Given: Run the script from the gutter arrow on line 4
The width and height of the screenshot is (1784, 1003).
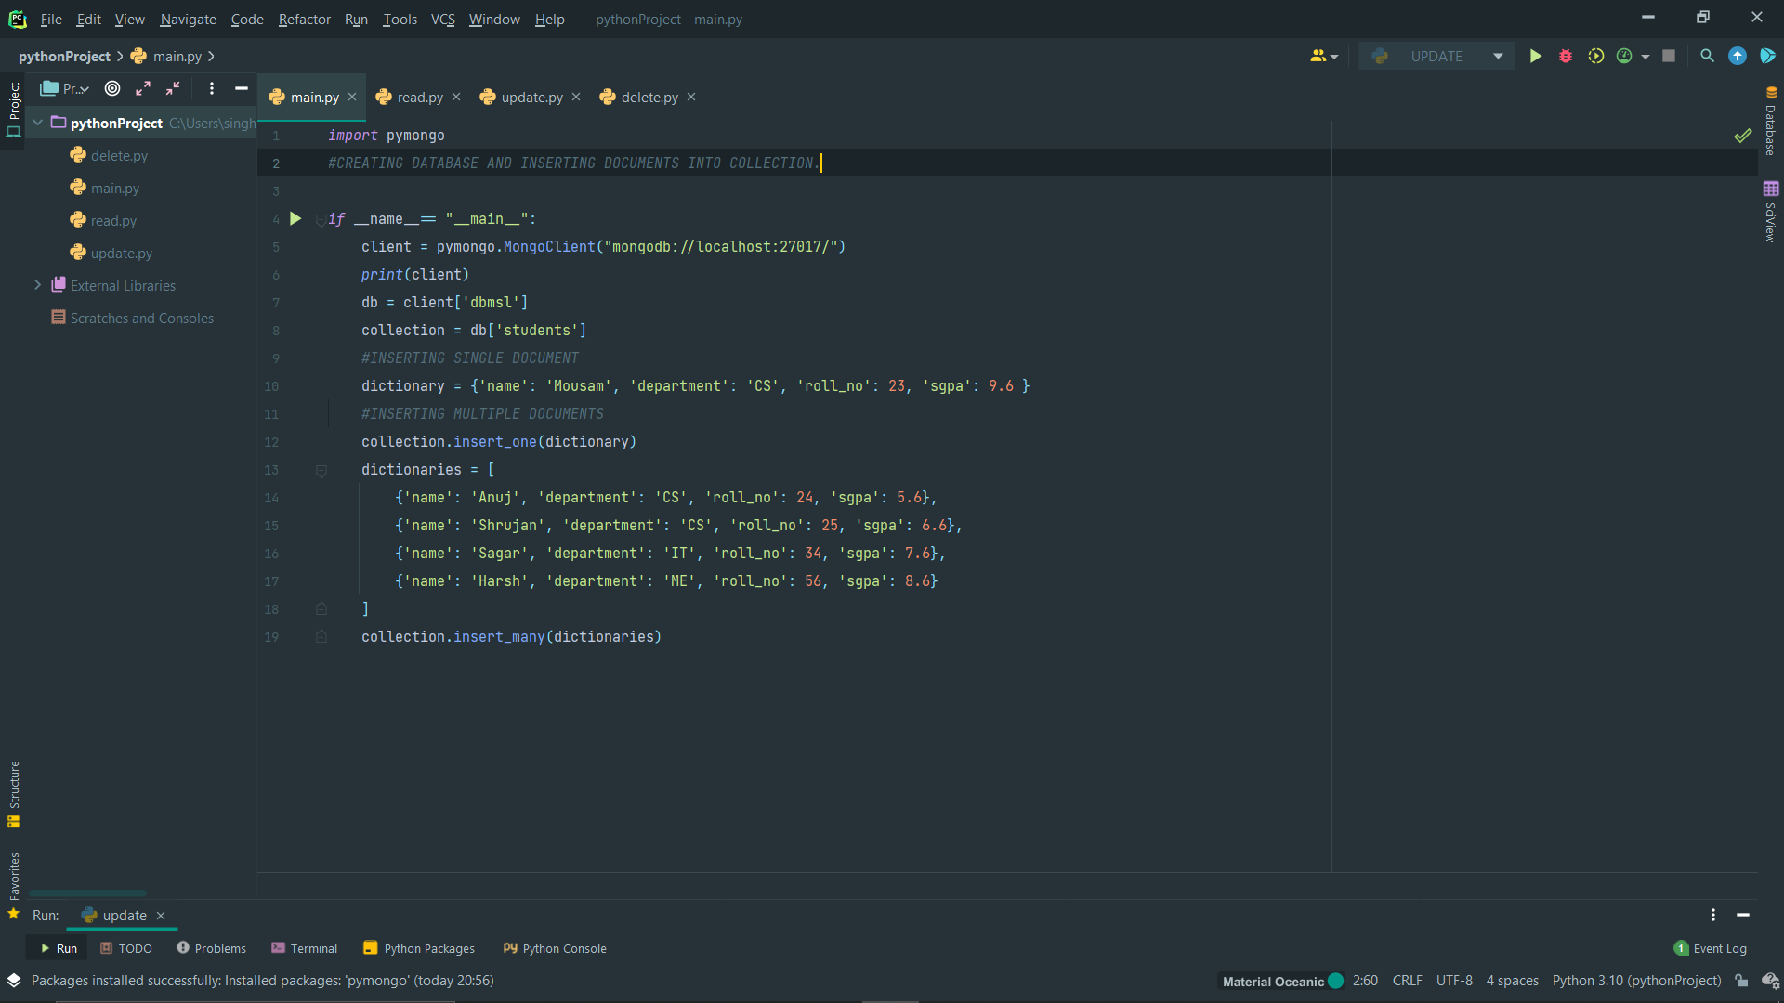Looking at the screenshot, I should tap(295, 218).
